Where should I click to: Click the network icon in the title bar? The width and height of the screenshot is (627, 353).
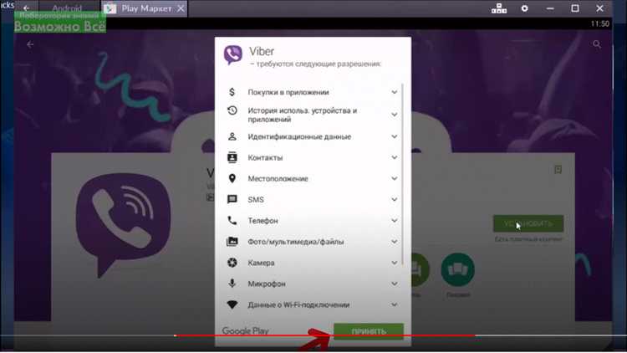(x=499, y=8)
